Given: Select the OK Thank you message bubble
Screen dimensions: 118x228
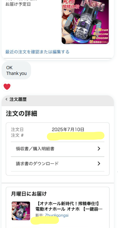Looking at the screenshot, I should [16, 70].
